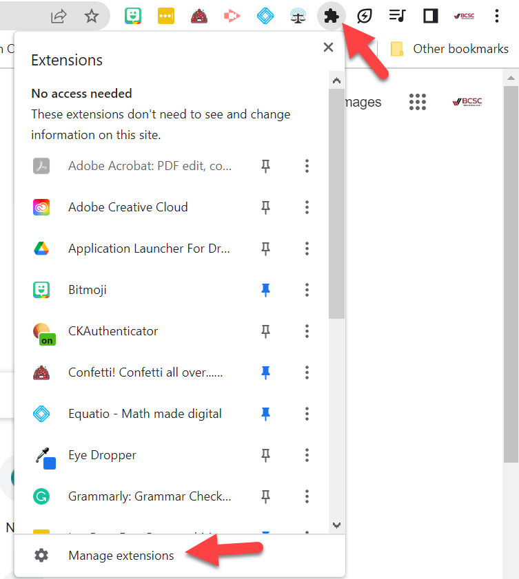Select the CKAuthenticator extension entry
Image resolution: width=519 pixels, height=579 pixels.
tap(113, 331)
